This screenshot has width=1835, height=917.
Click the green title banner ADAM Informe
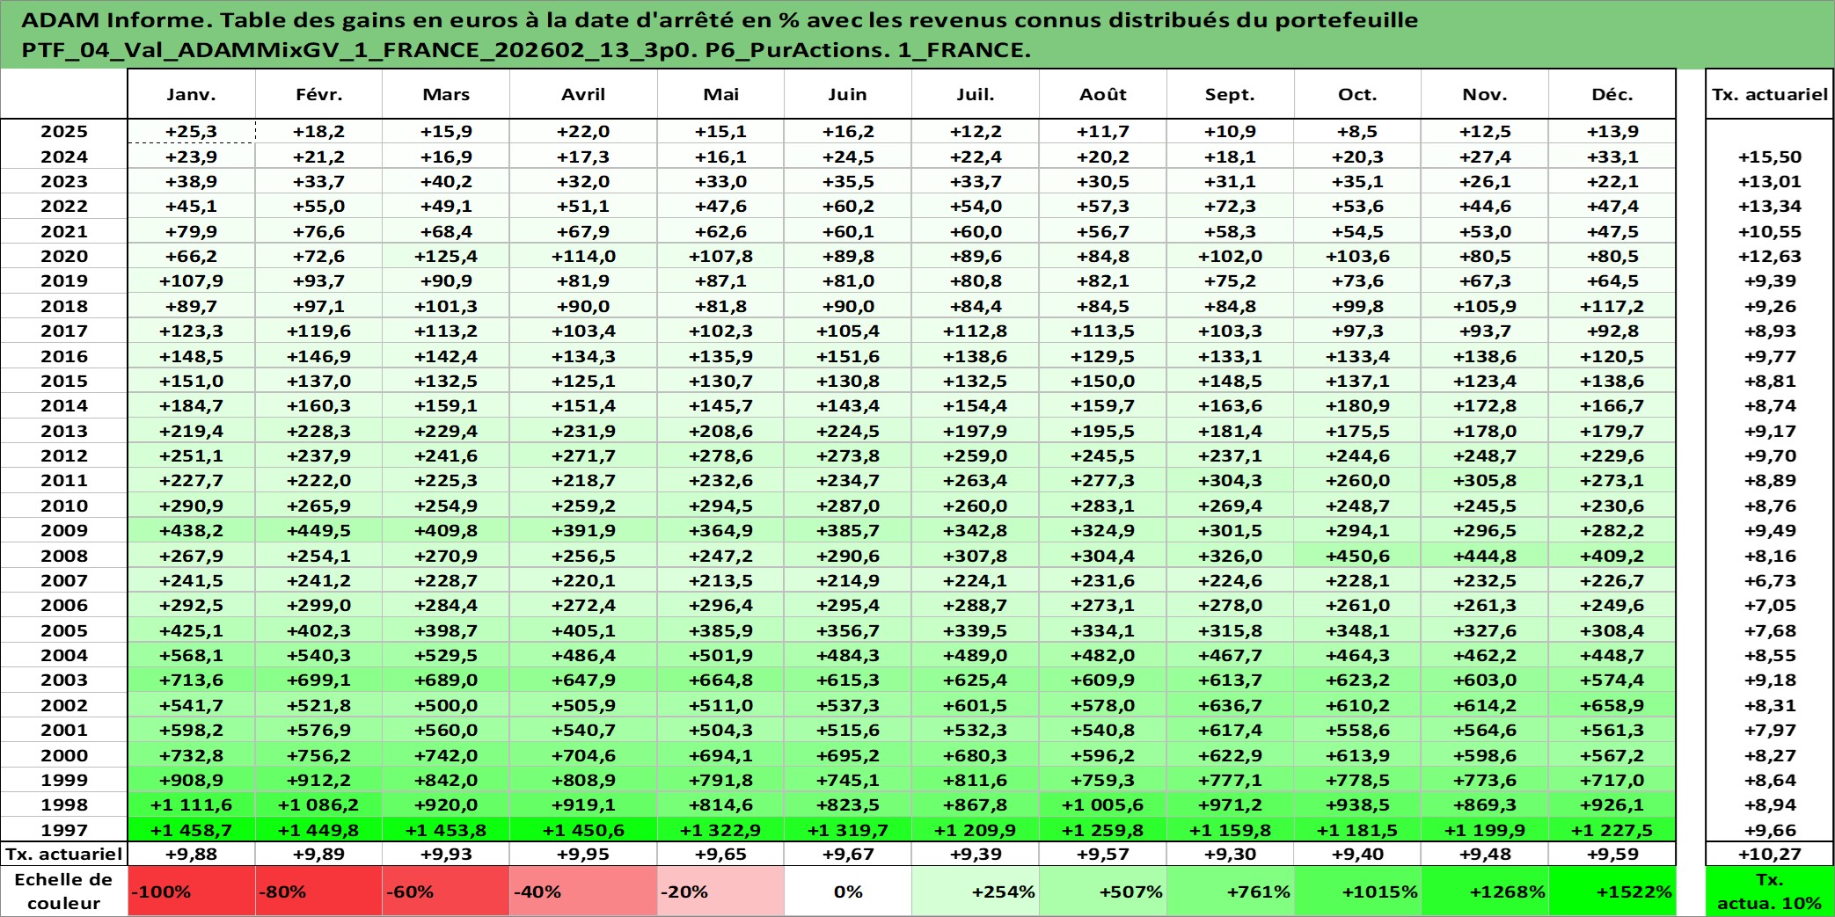coord(917,34)
